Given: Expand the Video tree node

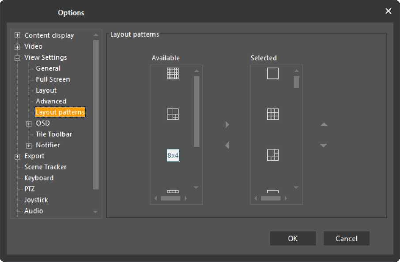Looking at the screenshot, I should click(x=17, y=46).
